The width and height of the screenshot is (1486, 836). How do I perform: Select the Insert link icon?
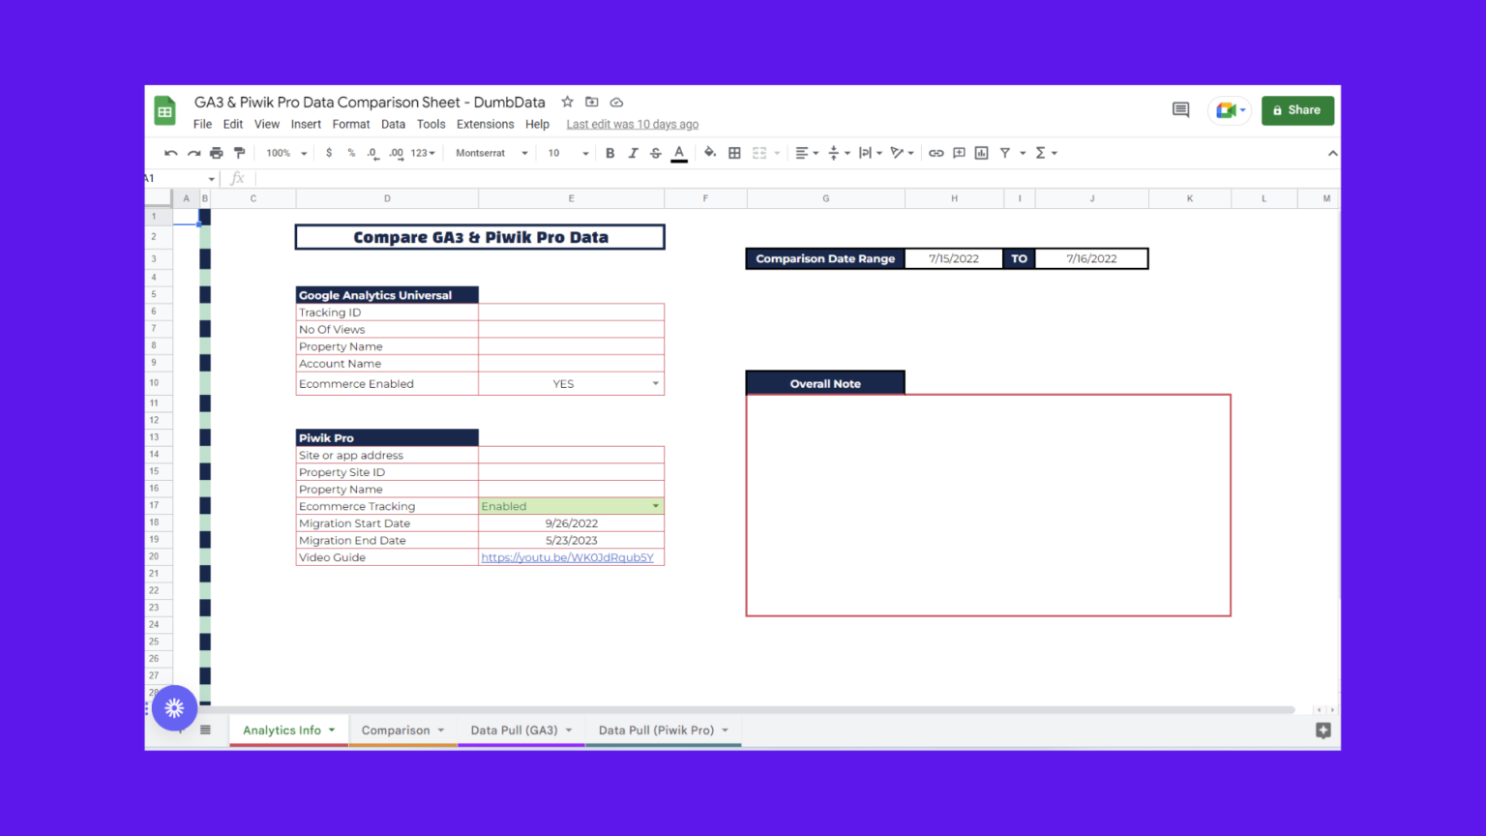[x=936, y=152]
